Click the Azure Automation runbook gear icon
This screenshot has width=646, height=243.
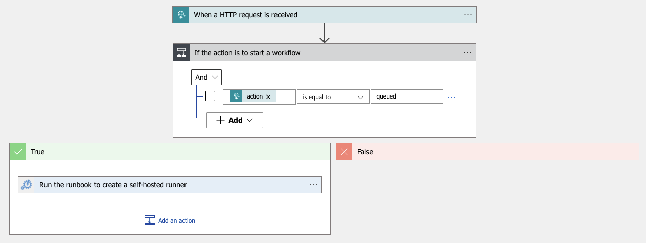[x=26, y=185]
